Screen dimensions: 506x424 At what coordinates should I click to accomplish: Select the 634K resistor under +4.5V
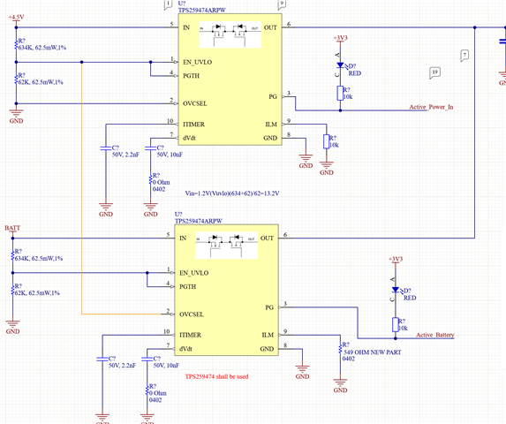(x=16, y=45)
